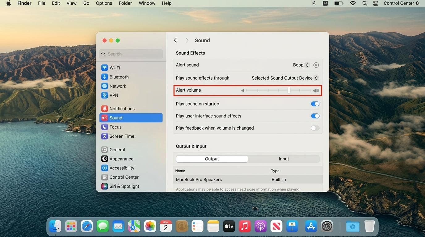The width and height of the screenshot is (425, 237).
Task: Open Music from the Dock
Action: (245, 226)
